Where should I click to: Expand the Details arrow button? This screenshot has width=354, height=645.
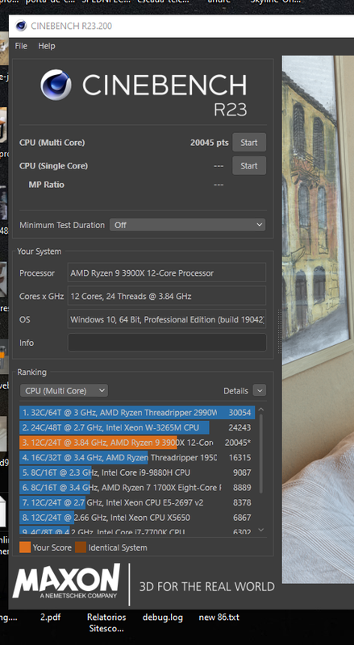click(260, 390)
